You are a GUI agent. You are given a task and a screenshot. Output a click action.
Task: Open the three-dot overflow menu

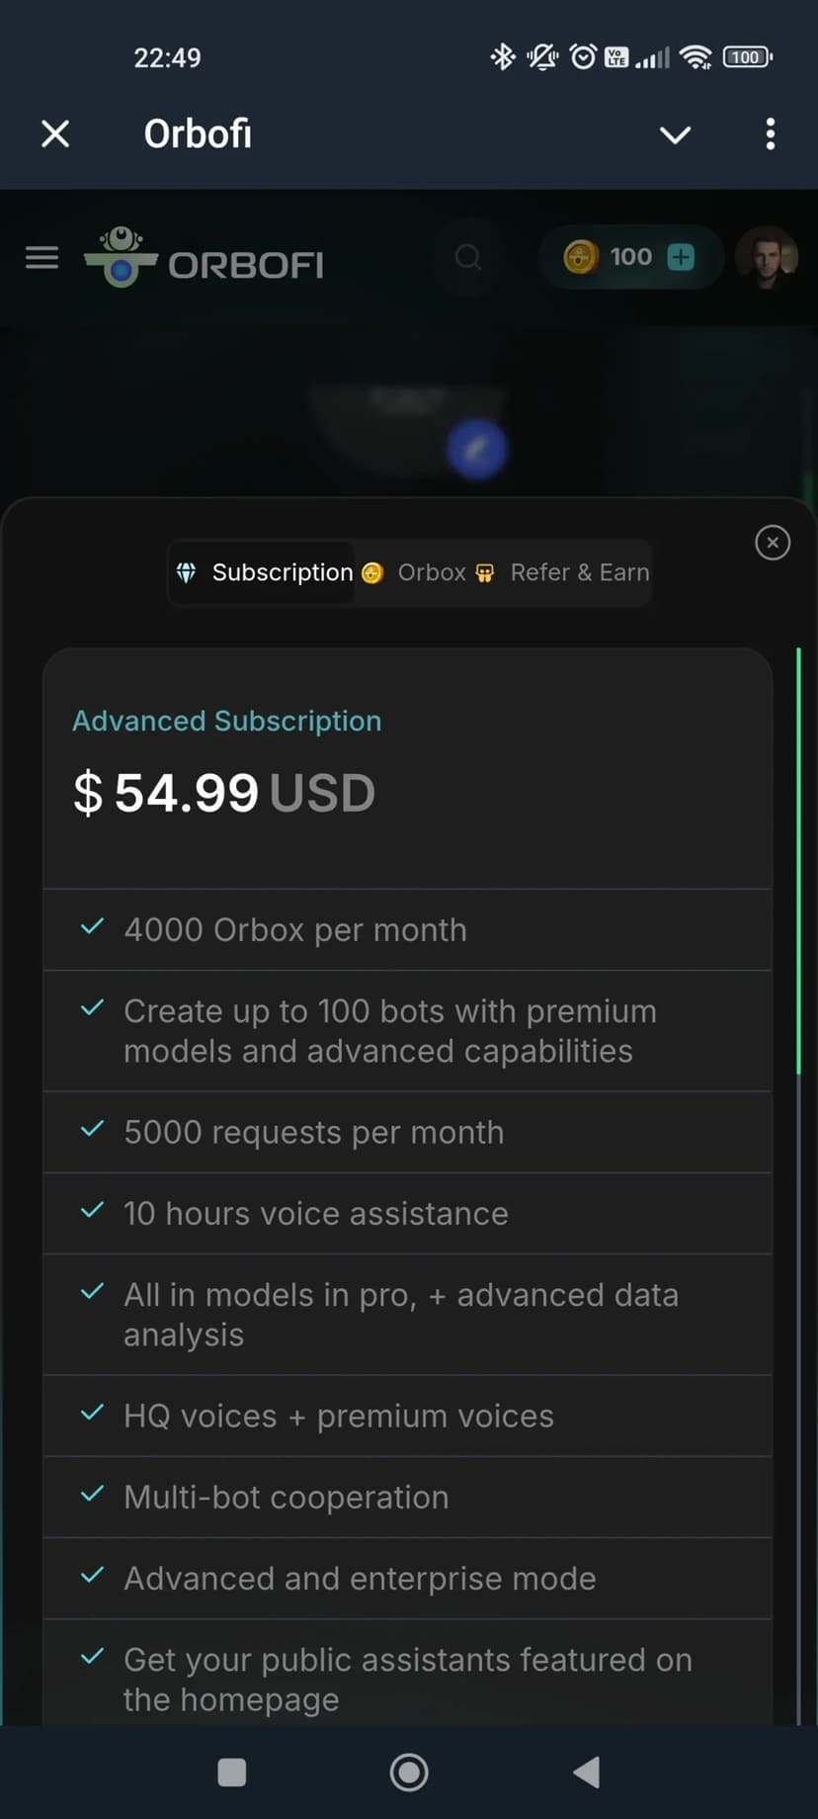click(771, 134)
